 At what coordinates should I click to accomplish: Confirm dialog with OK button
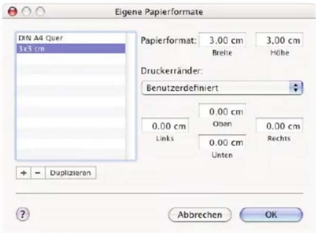tap(271, 215)
